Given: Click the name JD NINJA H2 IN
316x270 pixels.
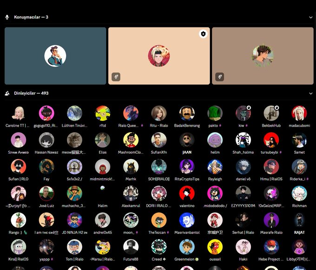Looking at the screenshot, I should click(74, 233).
